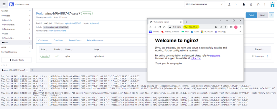277x109 pixels.
Task: Click the Detail view button
Action: pyautogui.click(x=251, y=15)
